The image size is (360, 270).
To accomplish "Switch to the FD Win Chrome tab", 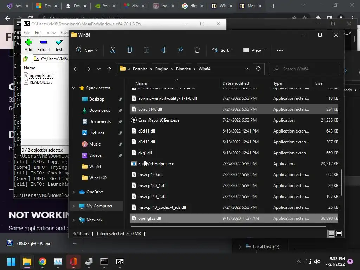I will (x=221, y=6).
